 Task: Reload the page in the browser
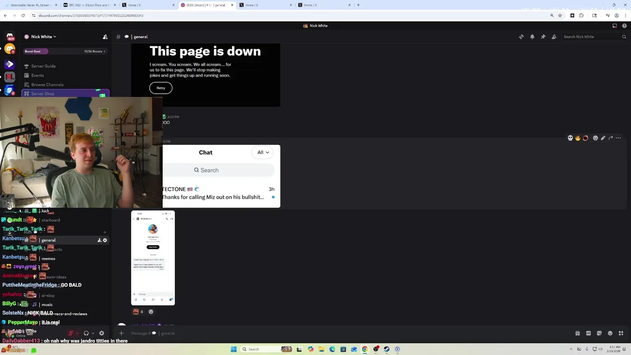[23, 15]
